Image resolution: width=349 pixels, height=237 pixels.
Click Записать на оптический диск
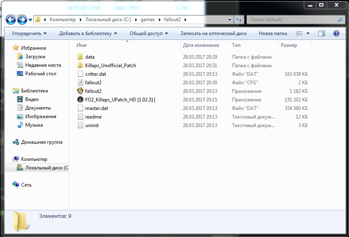214,33
